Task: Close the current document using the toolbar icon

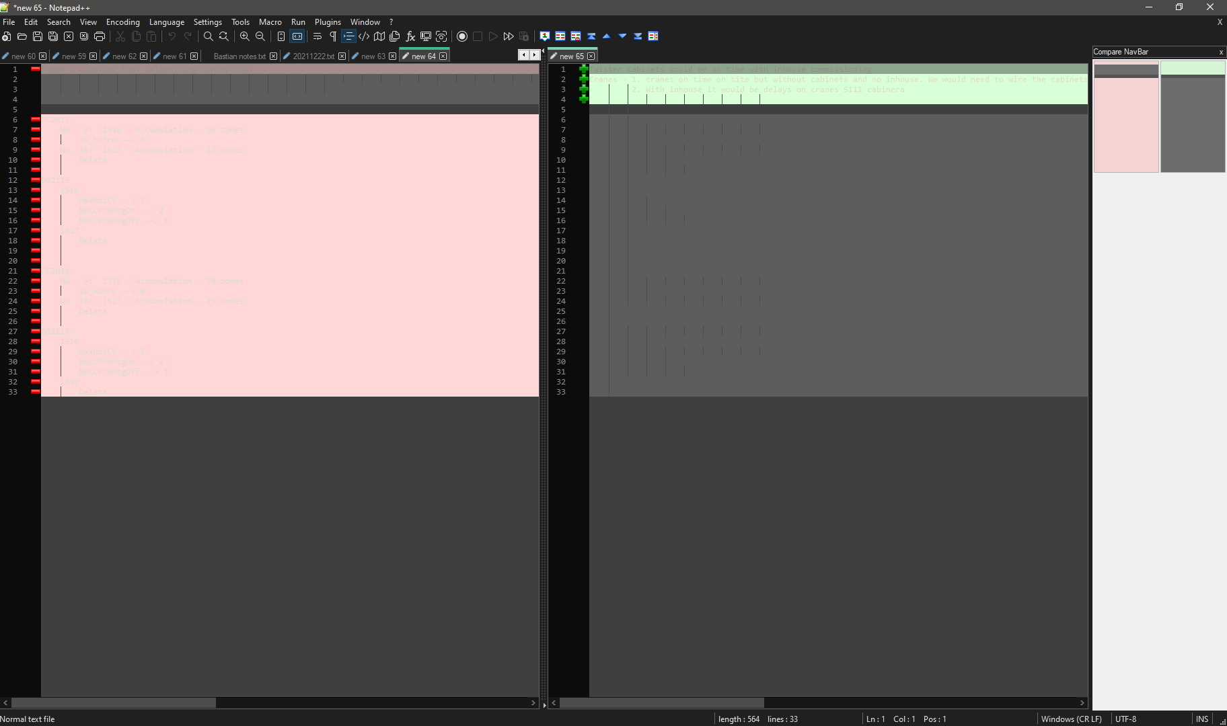Action: click(x=69, y=36)
